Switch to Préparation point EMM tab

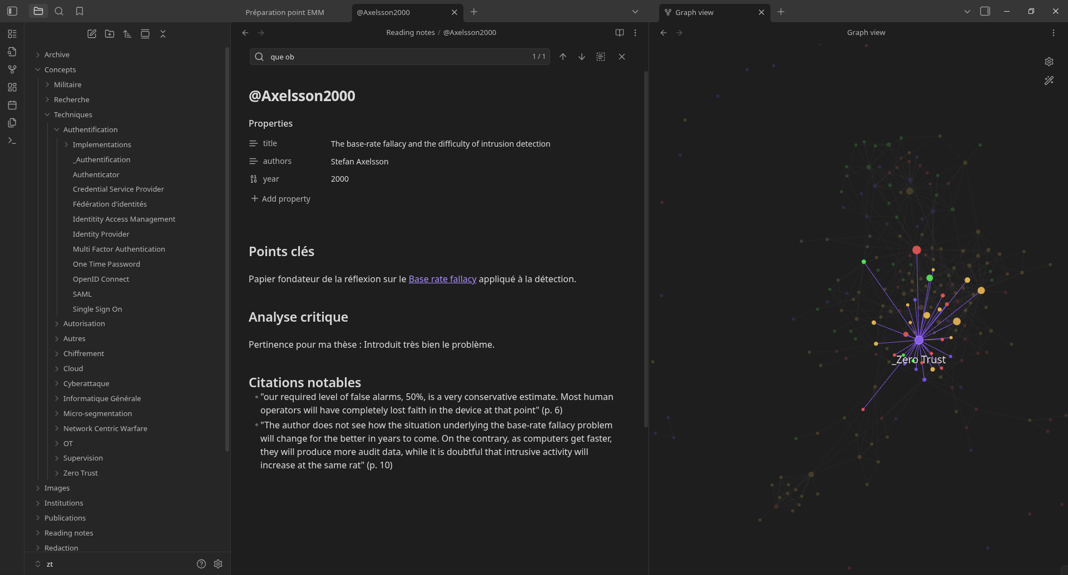(x=285, y=12)
